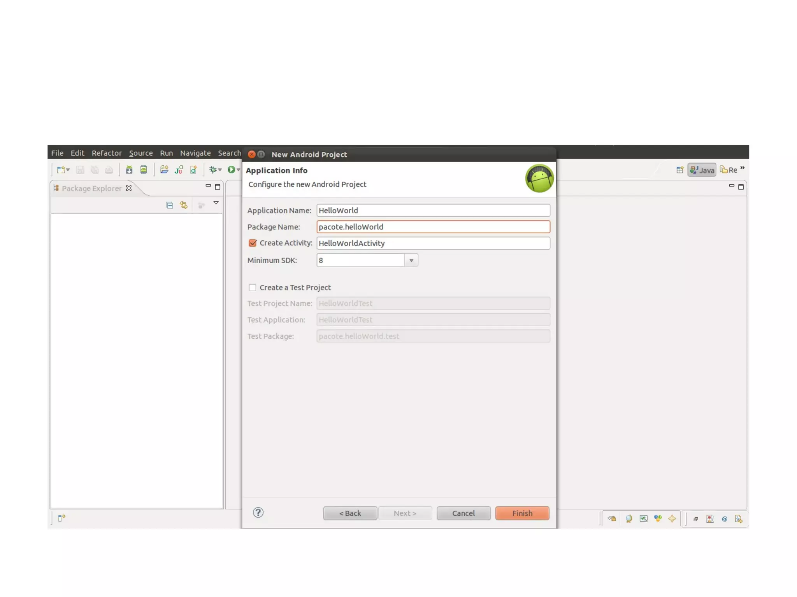This screenshot has height=597, width=797.
Task: Click the Finish button
Action: pos(522,513)
